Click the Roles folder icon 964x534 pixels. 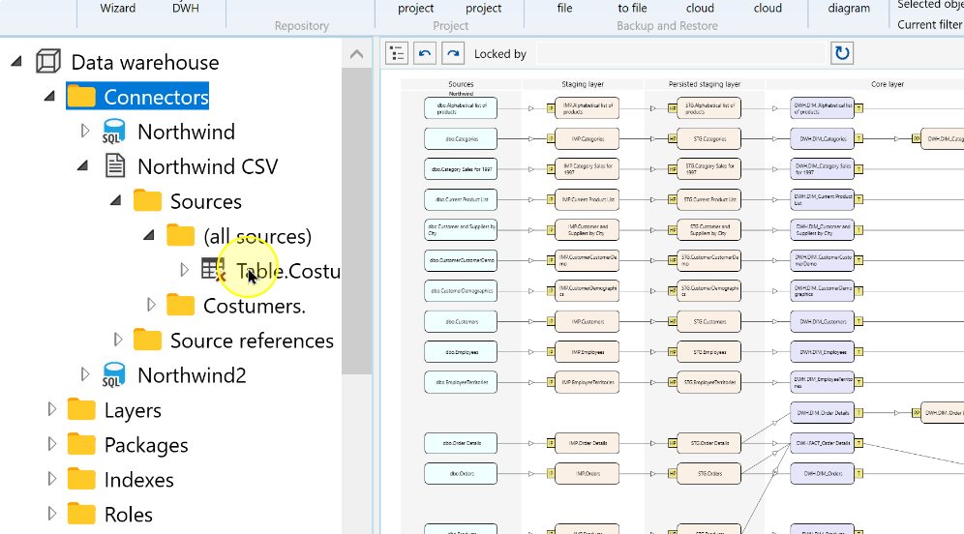point(81,514)
